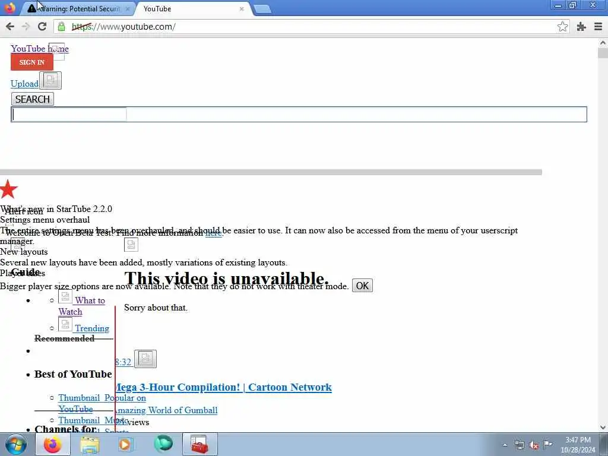Viewport: 608px width, 456px height.
Task: Click the muted volume tray icon
Action: pos(534,445)
